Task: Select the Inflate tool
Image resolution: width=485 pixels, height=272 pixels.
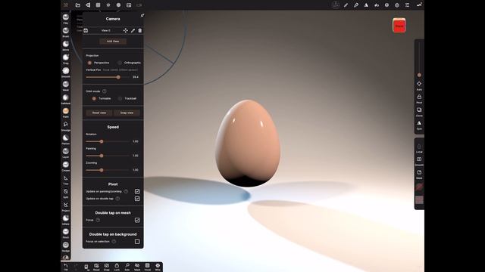Action: 66,220
